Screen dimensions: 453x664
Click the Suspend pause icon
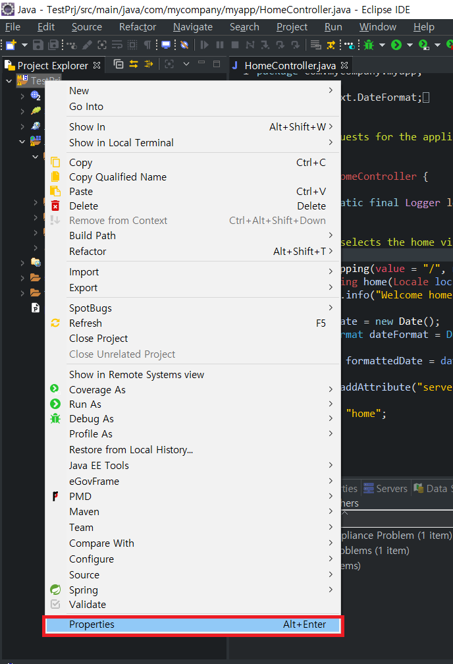pos(220,45)
